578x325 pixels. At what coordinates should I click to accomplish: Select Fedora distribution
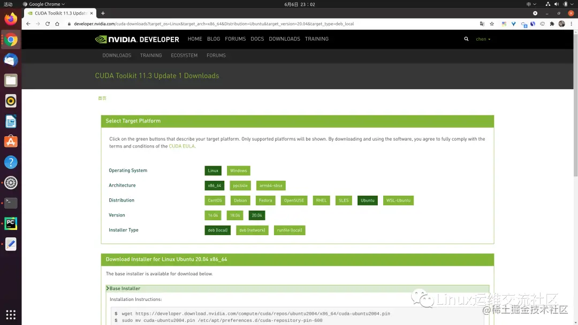point(265,200)
